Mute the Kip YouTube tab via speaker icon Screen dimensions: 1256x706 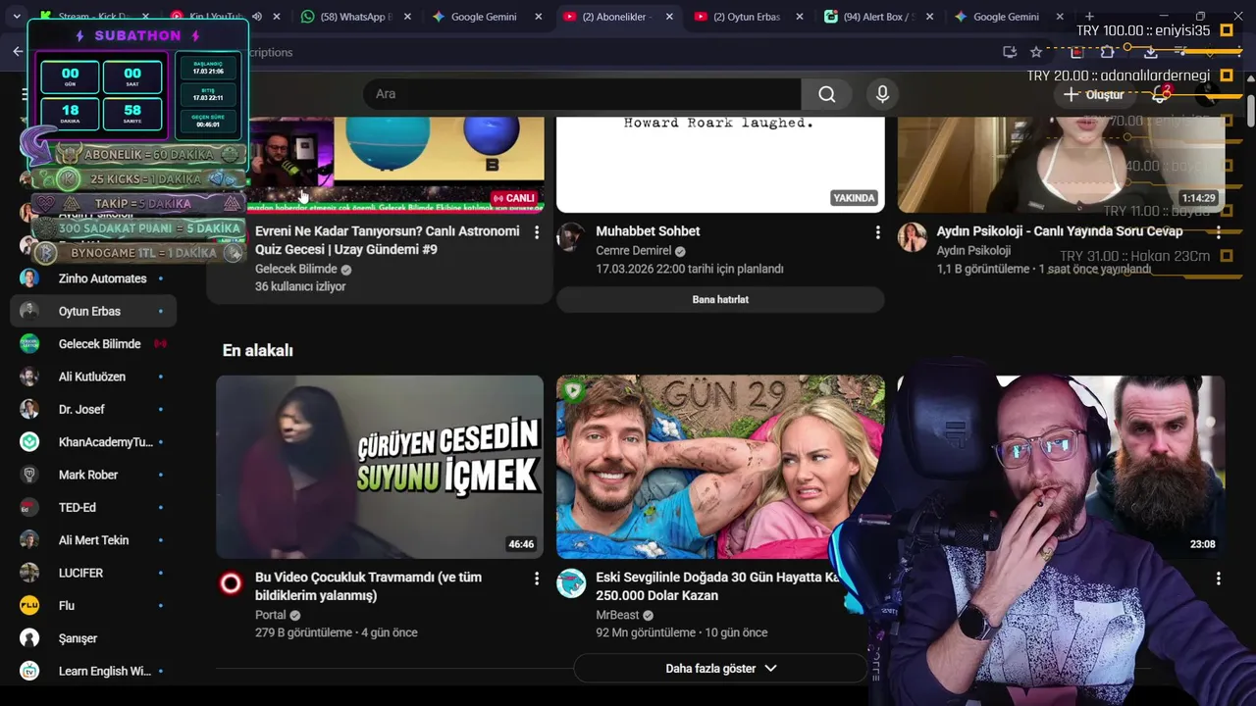(257, 17)
